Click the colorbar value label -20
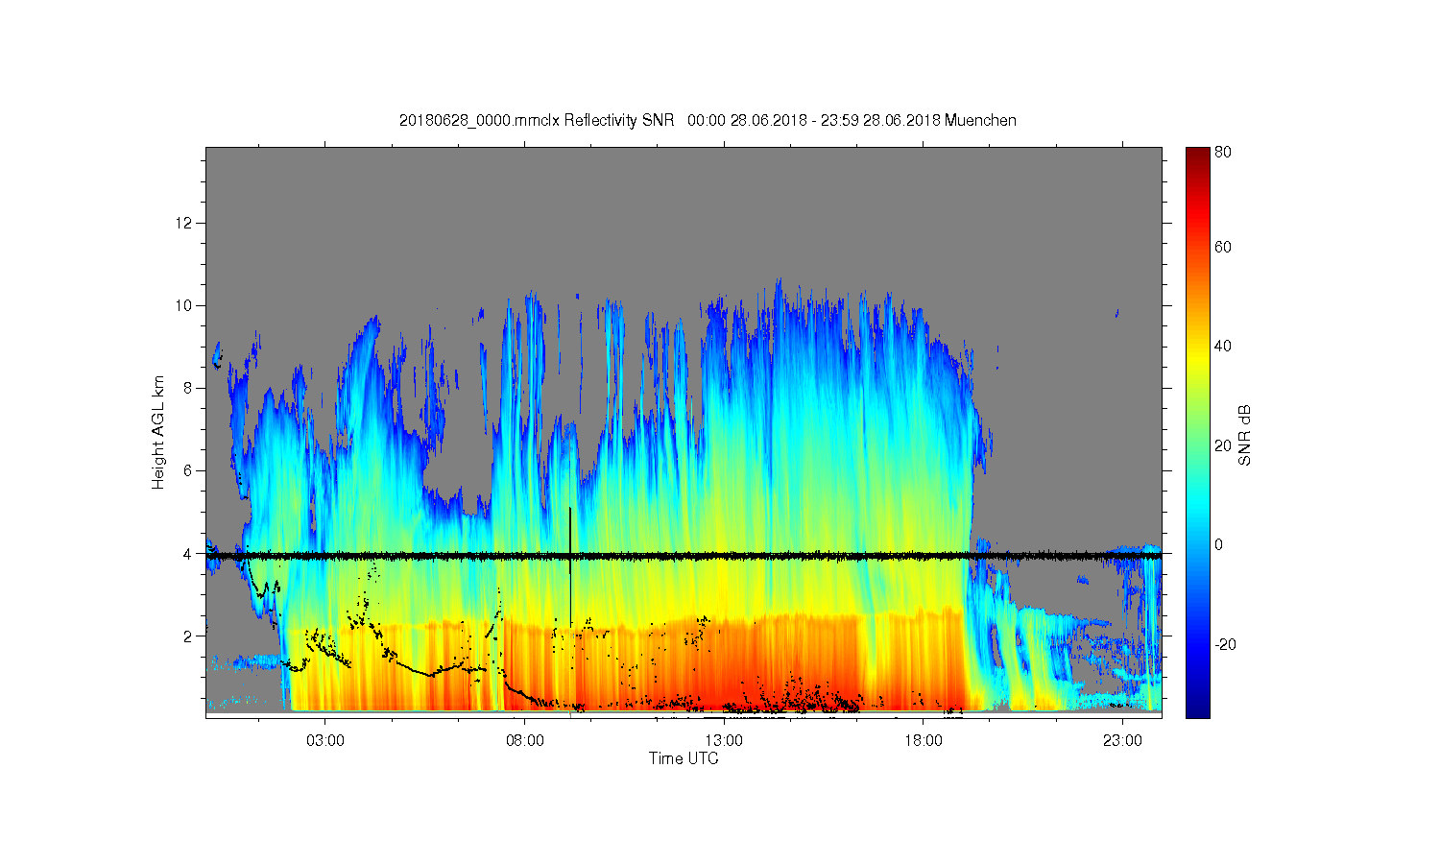The width and height of the screenshot is (1440, 864). (x=1225, y=644)
